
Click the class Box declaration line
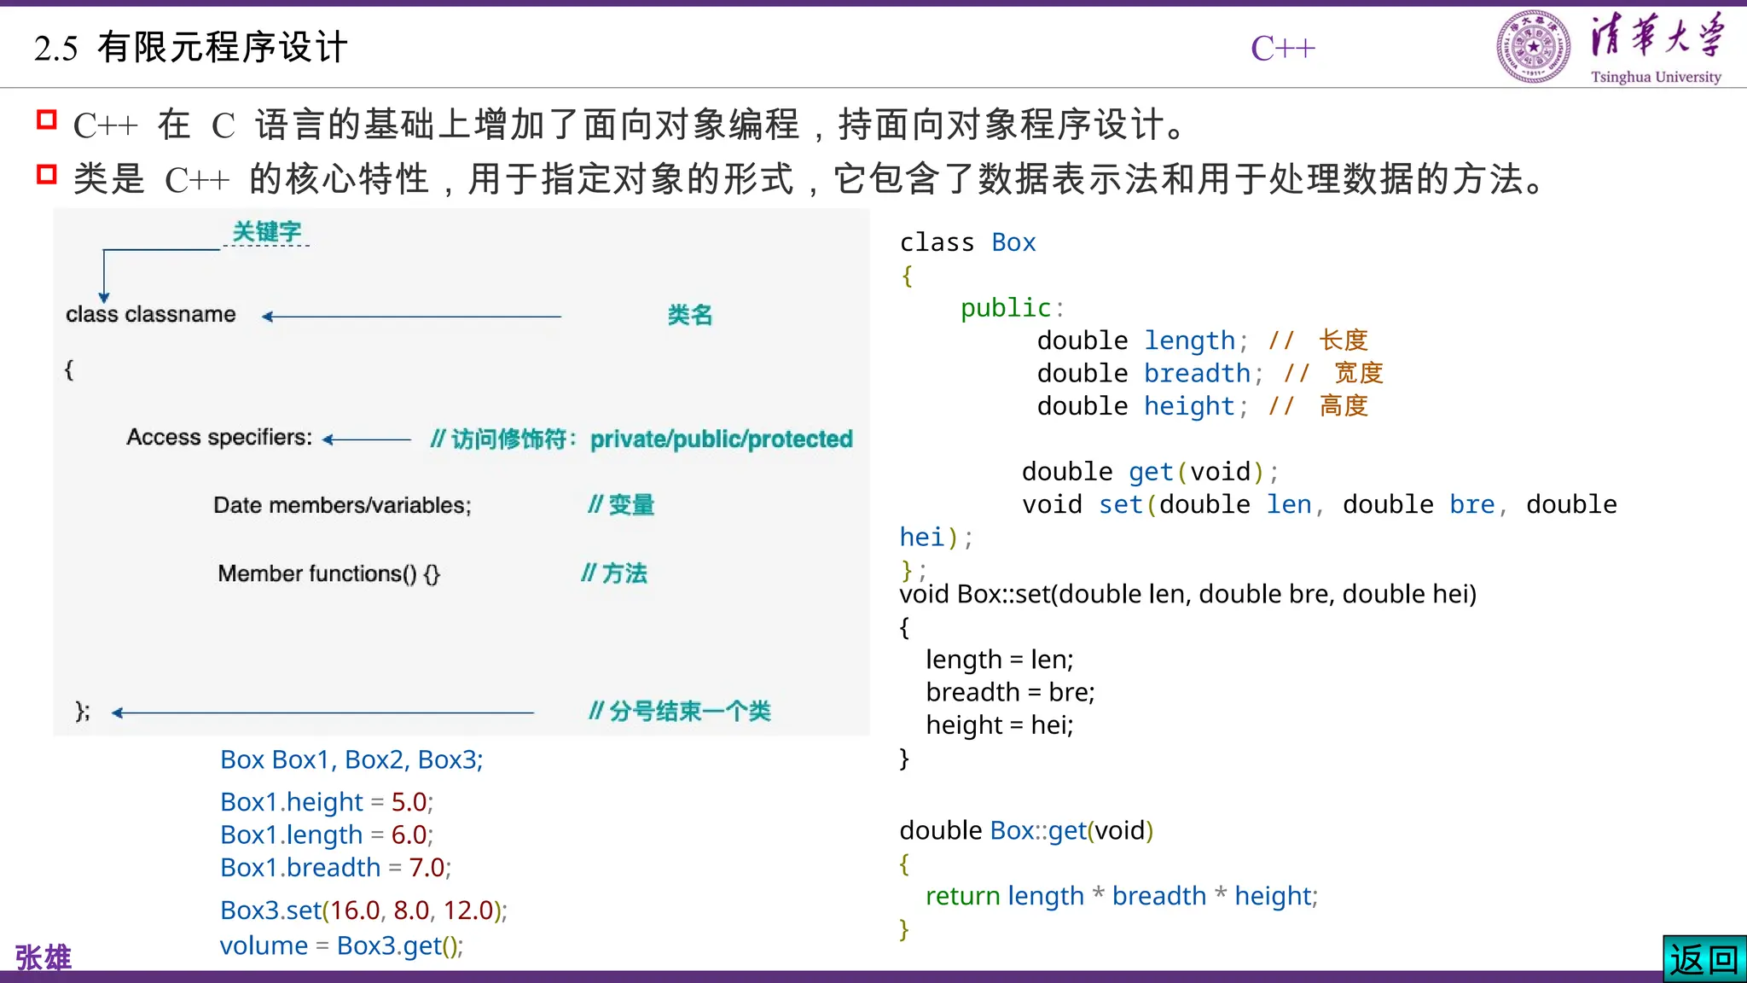[967, 242]
